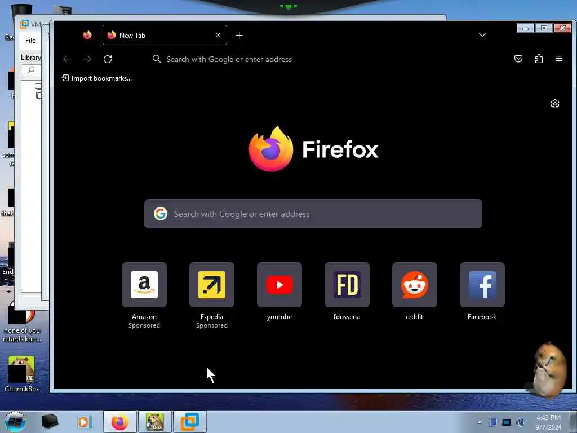This screenshot has width=577, height=433.
Task: Open the black box taskbar icon
Action: 50,422
